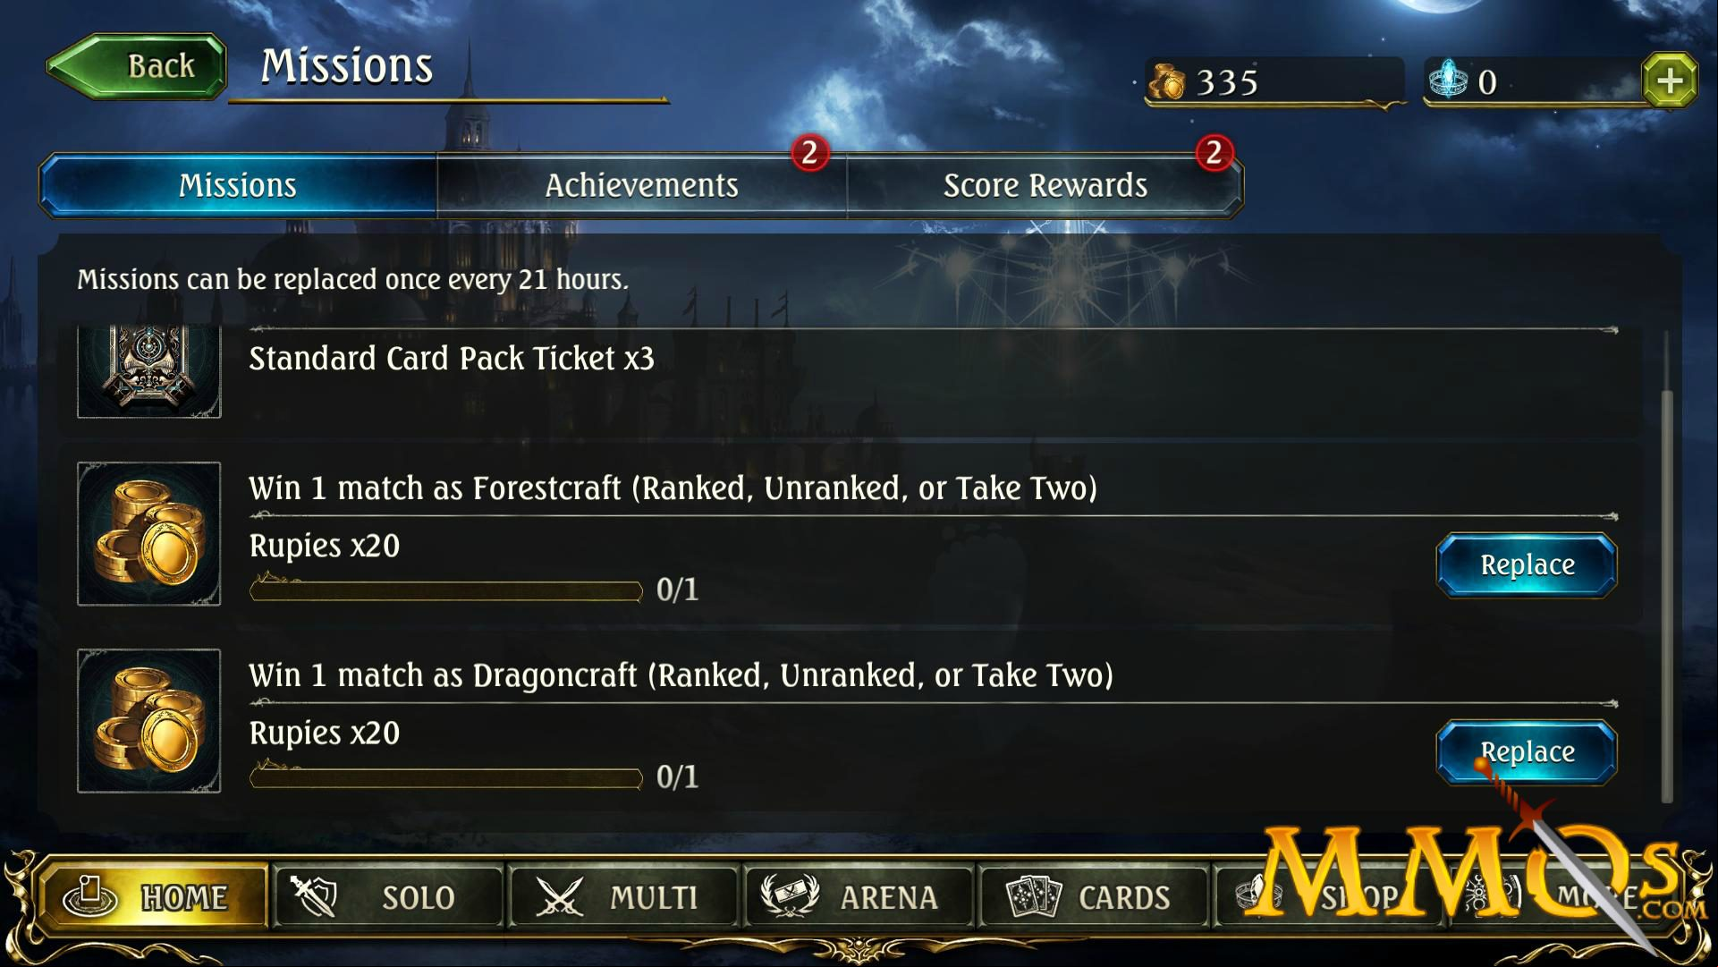Replace the Dragoncraft win mission

[x=1527, y=752]
